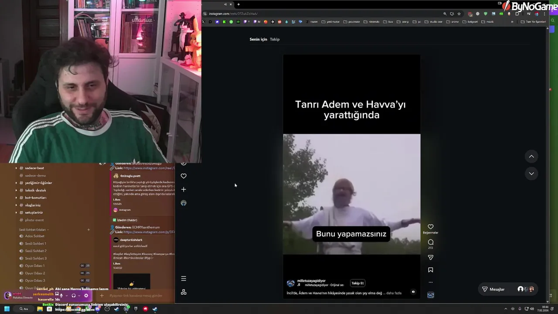Share the reel via paper-plane icon
Screen dimensions: 558x314
430,257
